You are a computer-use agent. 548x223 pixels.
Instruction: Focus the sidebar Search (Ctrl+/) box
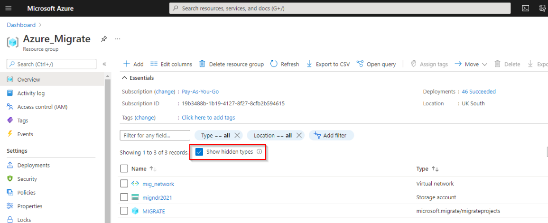tap(51, 64)
